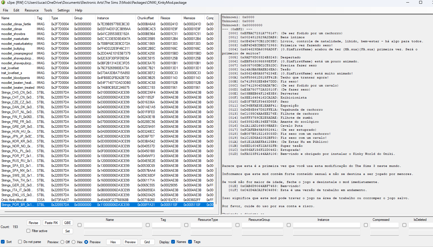Select the Strings_FRE_FR_0x0... row

pyautogui.click(x=107, y=122)
